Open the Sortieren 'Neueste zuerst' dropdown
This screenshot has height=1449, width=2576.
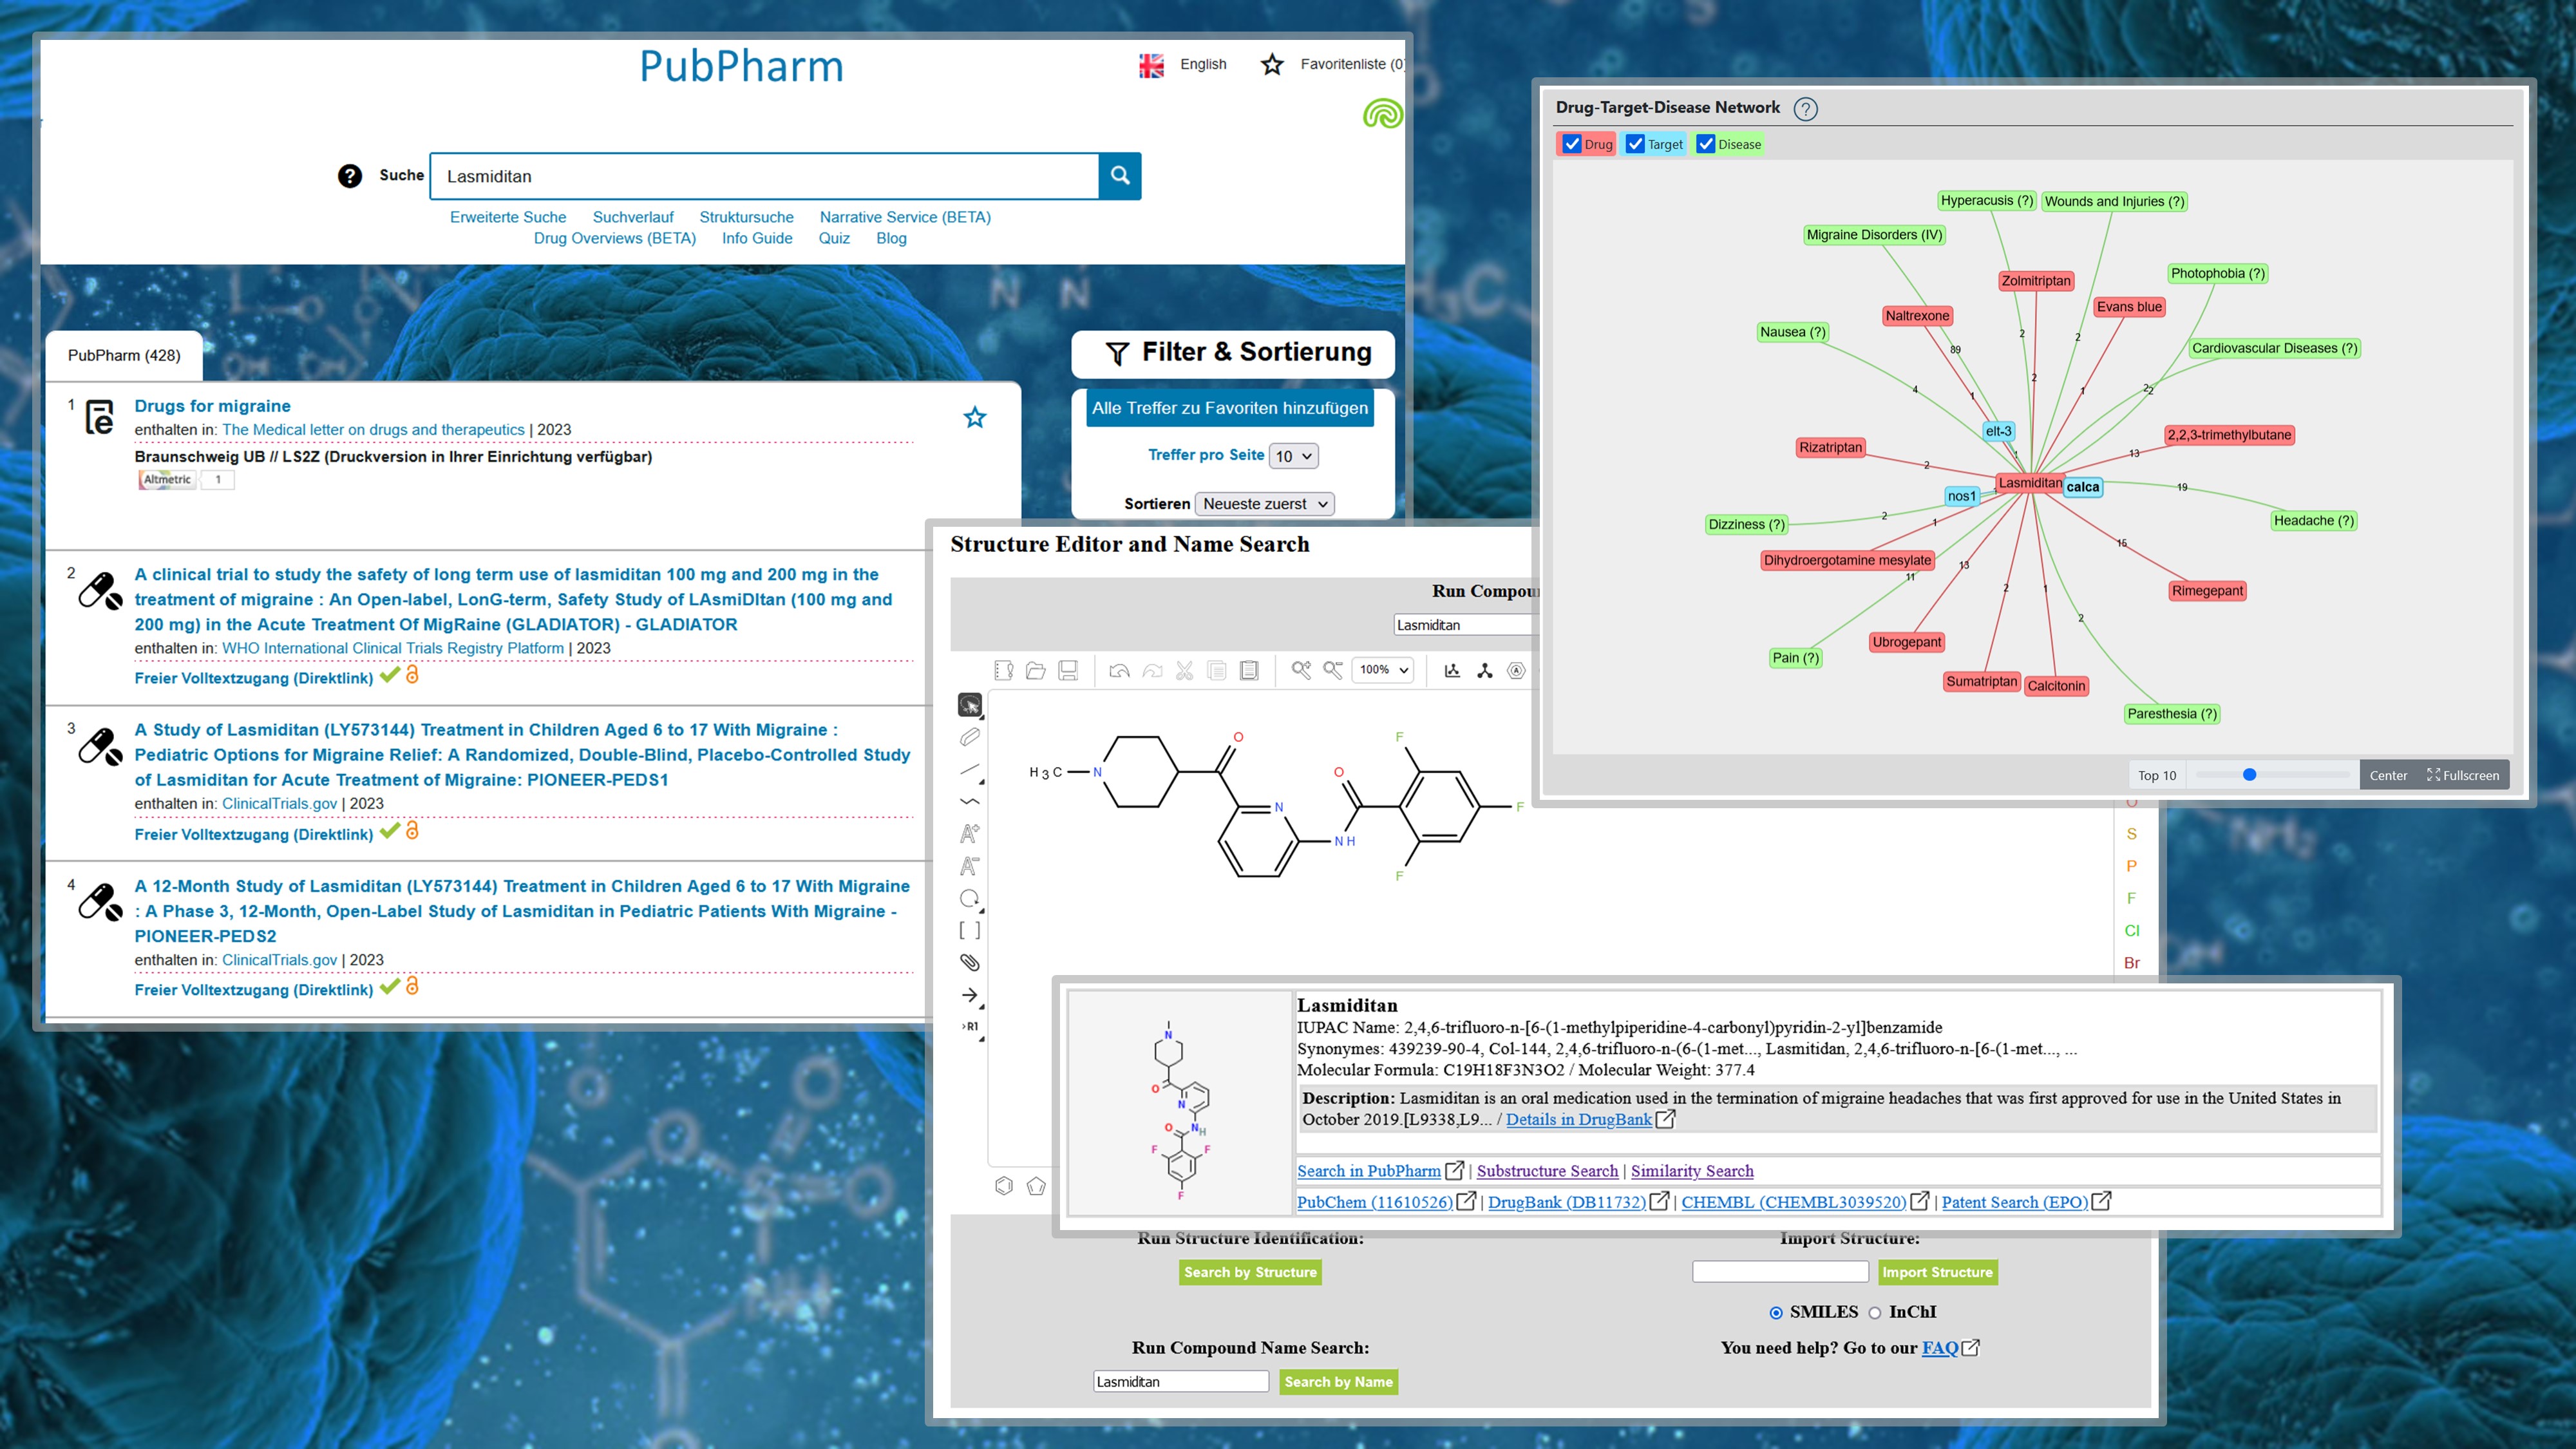[x=1264, y=504]
